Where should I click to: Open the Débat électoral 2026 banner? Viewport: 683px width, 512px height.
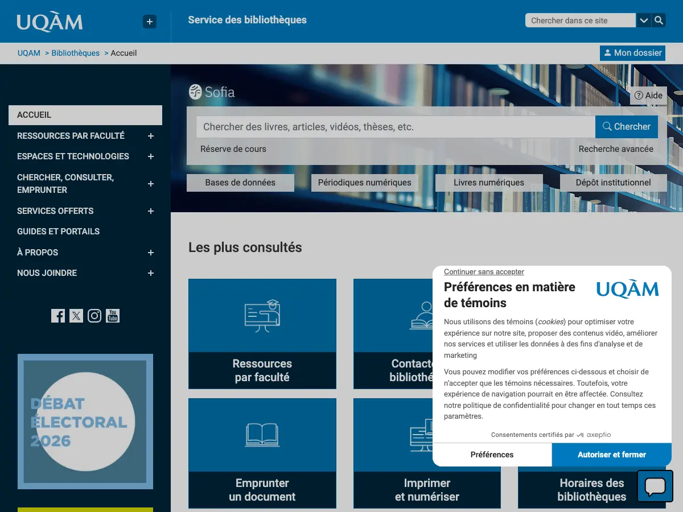coord(85,422)
